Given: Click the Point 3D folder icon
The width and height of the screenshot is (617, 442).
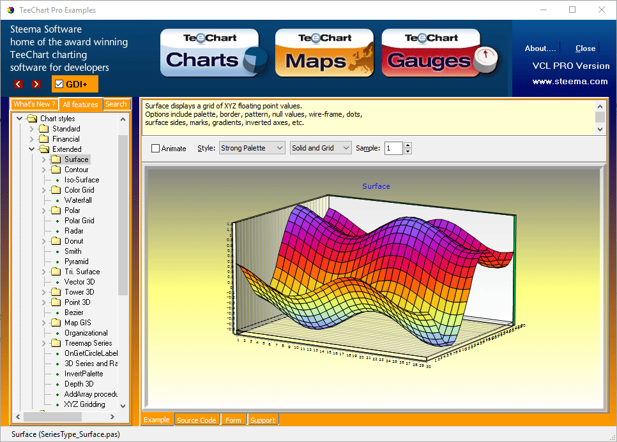Looking at the screenshot, I should [56, 302].
